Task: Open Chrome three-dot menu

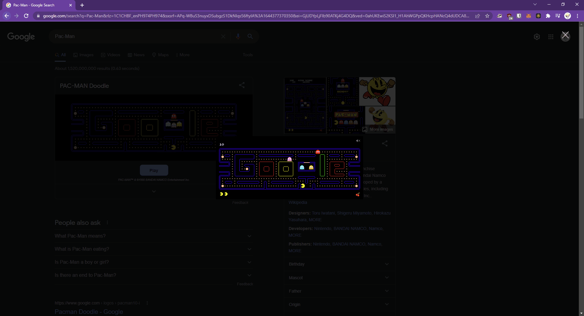Action: (577, 16)
